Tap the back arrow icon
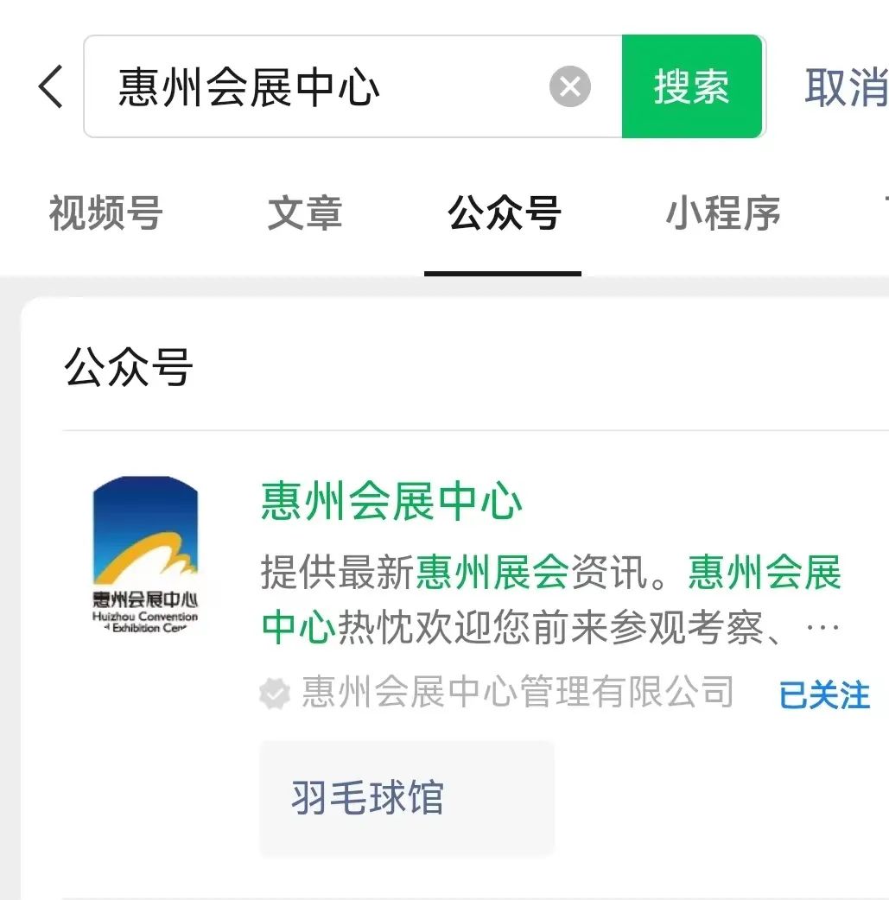The width and height of the screenshot is (889, 900). [50, 86]
